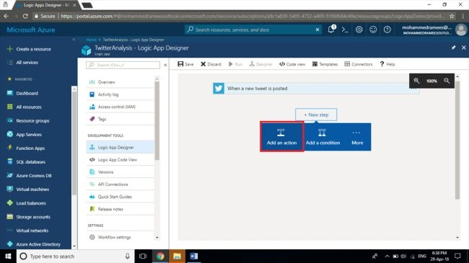Select Logic App Designer menu item

pos(120,147)
